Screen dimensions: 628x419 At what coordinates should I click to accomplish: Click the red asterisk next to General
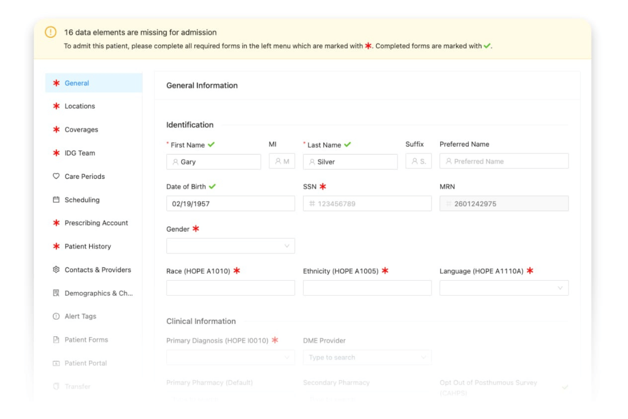56,83
